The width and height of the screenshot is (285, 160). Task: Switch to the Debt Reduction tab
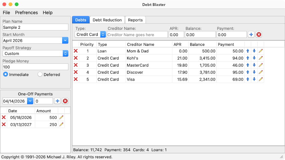coord(107,20)
